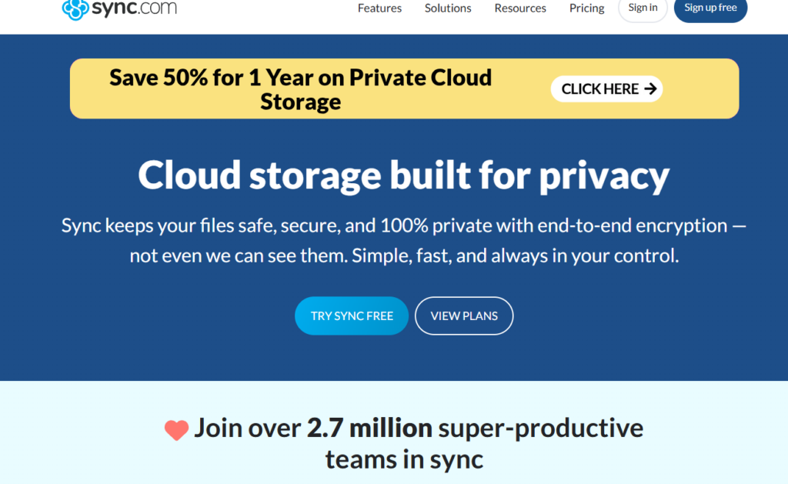Viewport: 788px width, 484px height.
Task: Click the word Storage in yellow banner
Action: tap(301, 102)
